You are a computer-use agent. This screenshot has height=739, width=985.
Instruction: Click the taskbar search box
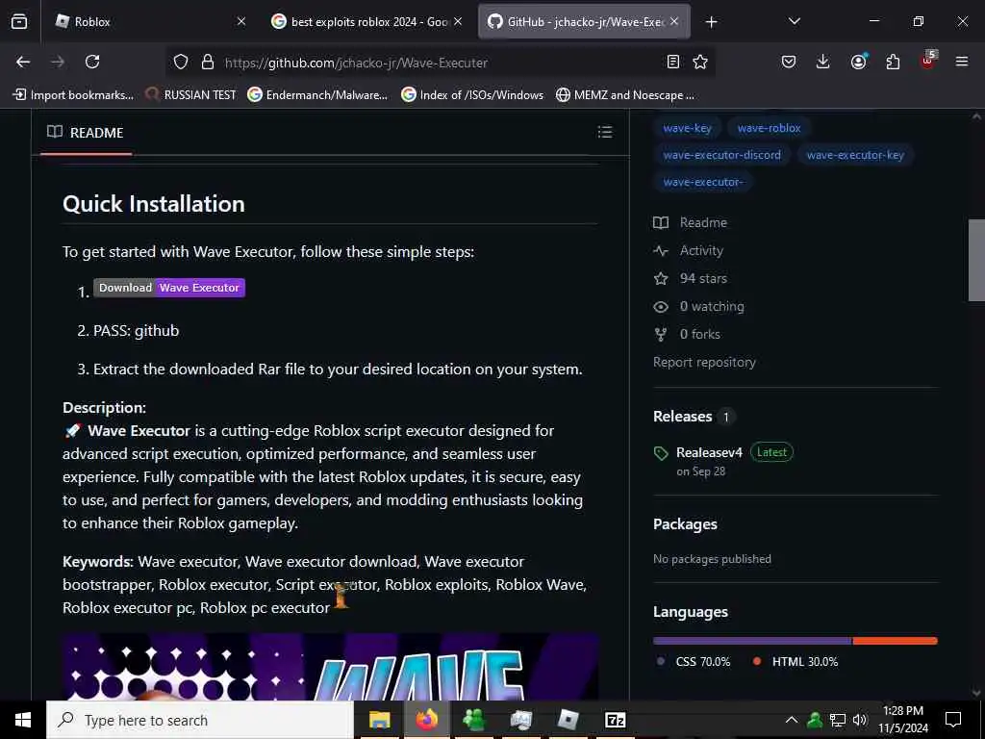[x=200, y=720]
